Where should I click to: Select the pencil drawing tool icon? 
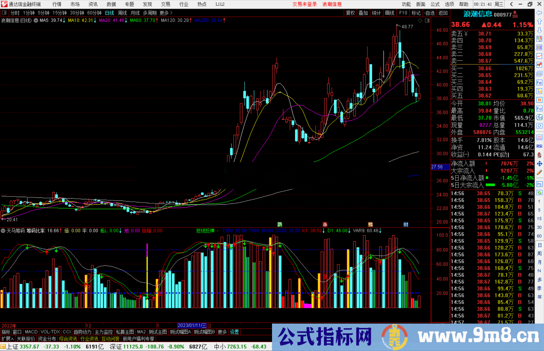click(x=539, y=172)
